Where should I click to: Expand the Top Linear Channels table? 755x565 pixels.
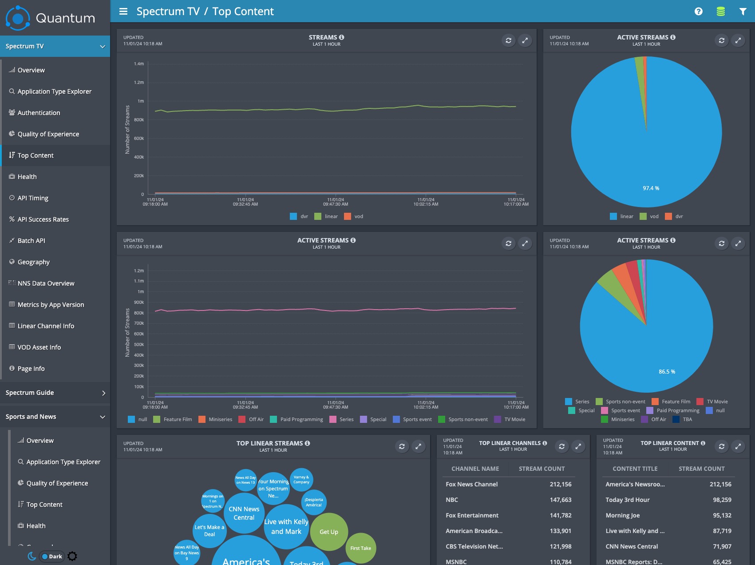578,446
